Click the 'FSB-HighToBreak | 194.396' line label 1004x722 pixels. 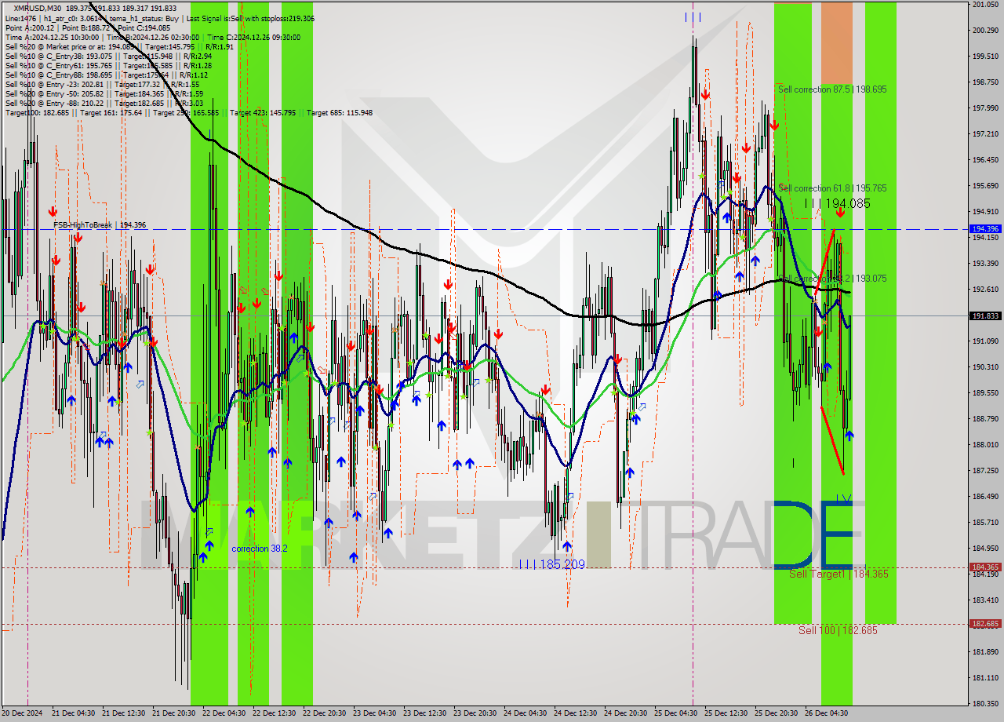click(100, 225)
